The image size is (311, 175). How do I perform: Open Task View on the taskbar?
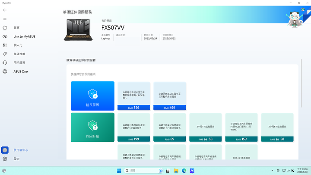168,171
